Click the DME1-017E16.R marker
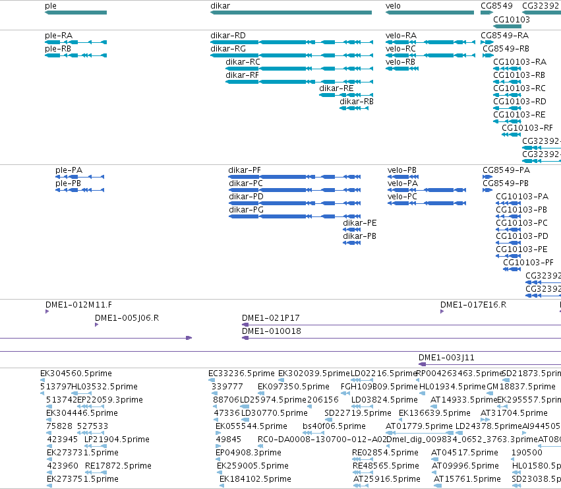The image size is (561, 489). click(442, 311)
